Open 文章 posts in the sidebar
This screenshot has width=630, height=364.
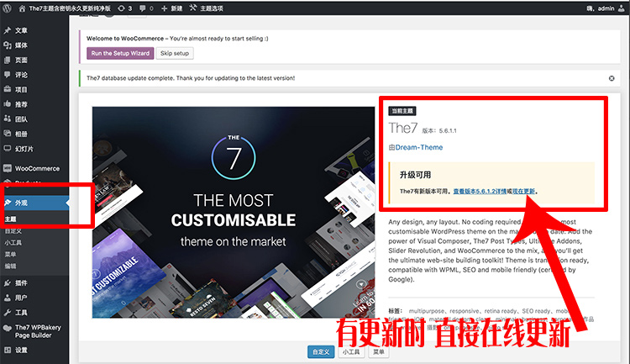pyautogui.click(x=21, y=30)
